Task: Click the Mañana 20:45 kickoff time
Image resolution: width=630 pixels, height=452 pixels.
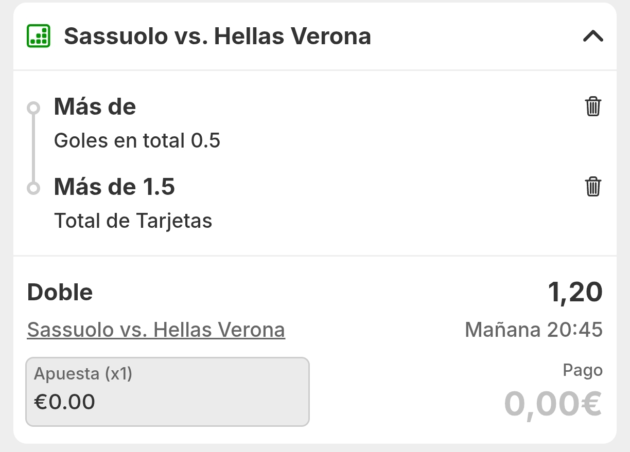Action: tap(533, 330)
